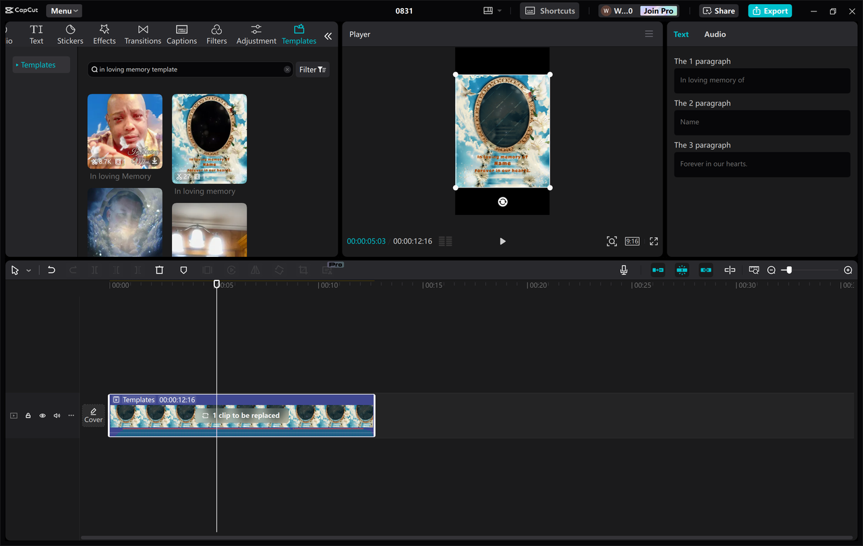863x546 pixels.
Task: Open the Effects panel
Action: click(104, 34)
